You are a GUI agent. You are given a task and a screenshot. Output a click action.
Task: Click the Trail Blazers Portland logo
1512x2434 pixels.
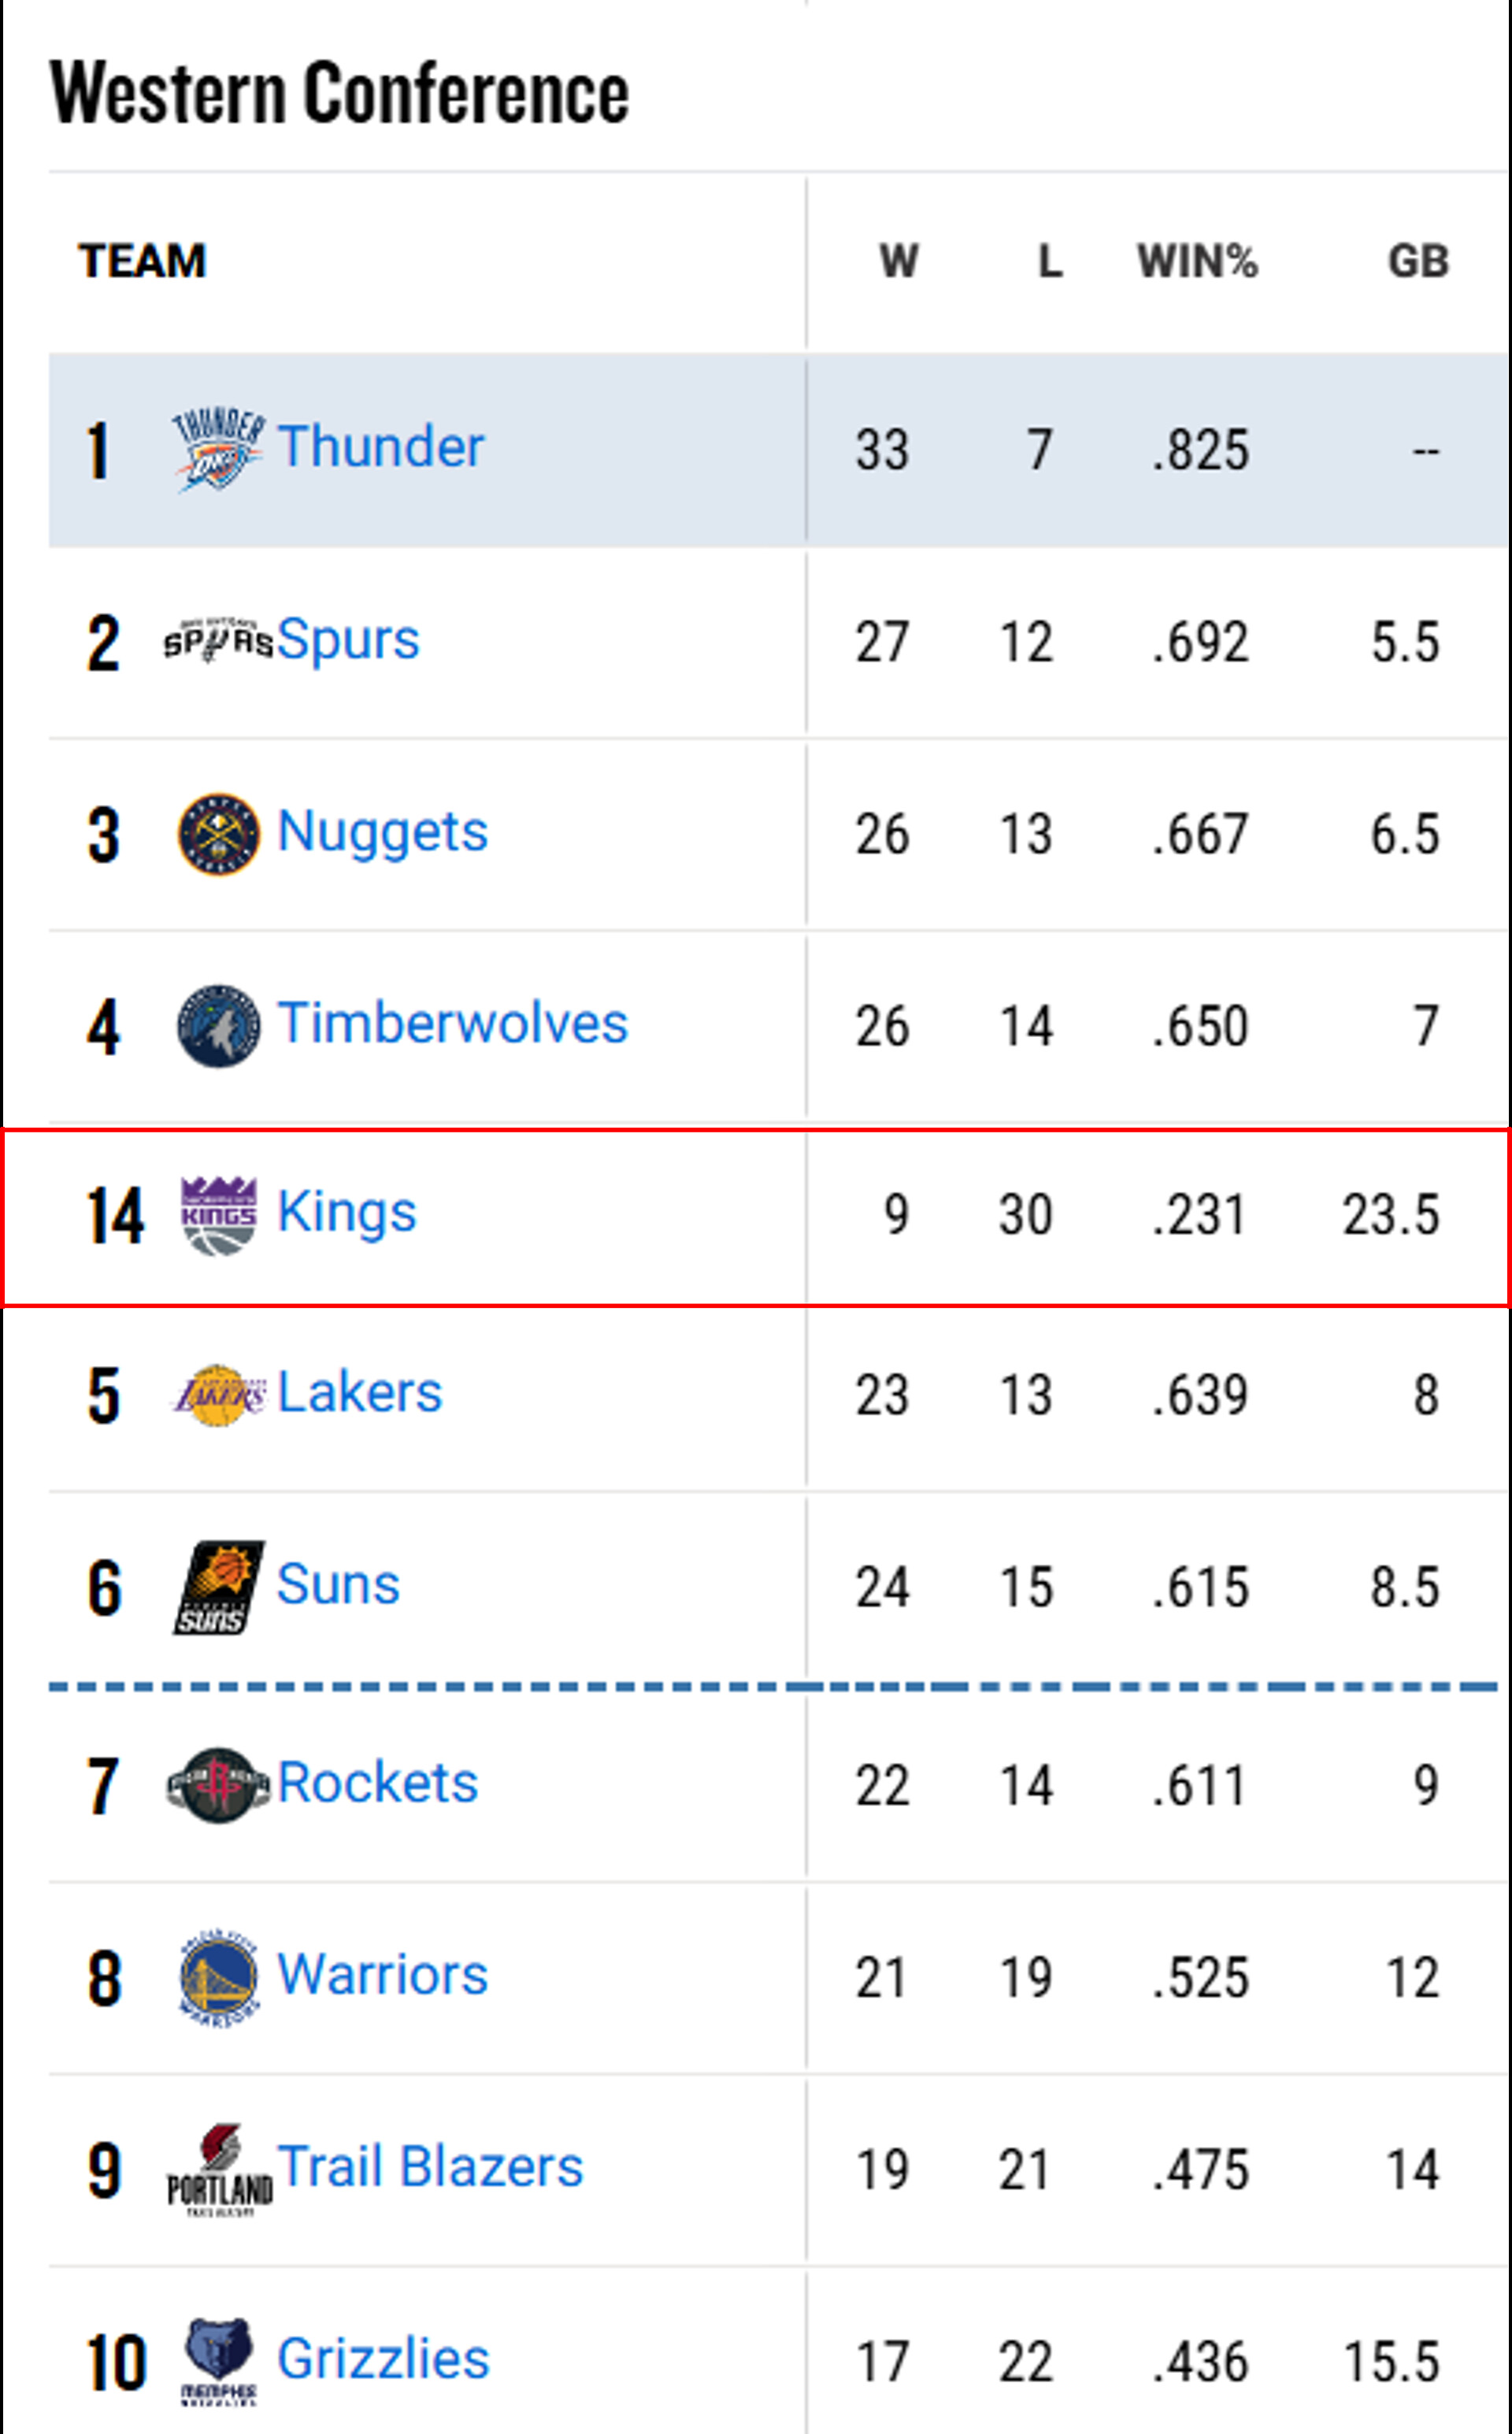point(218,2170)
